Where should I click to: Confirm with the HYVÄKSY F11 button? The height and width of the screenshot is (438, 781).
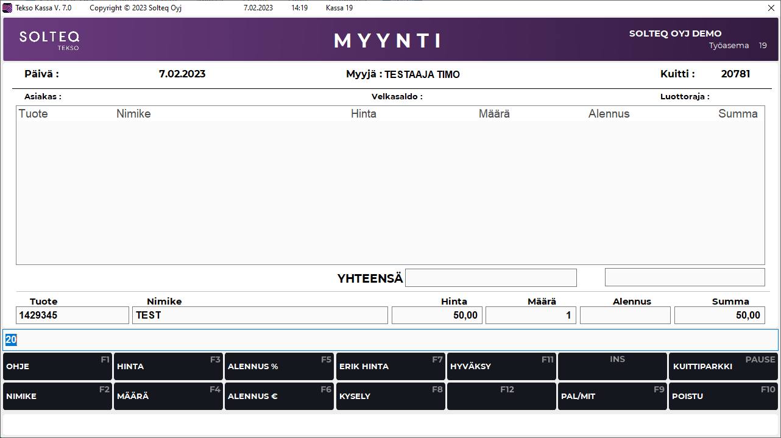point(501,366)
